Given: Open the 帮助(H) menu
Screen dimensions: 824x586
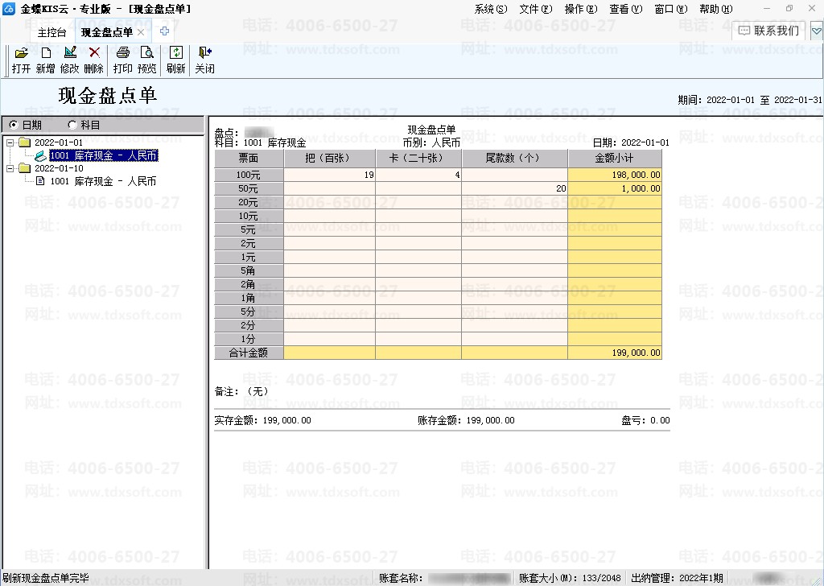Looking at the screenshot, I should pyautogui.click(x=715, y=9).
